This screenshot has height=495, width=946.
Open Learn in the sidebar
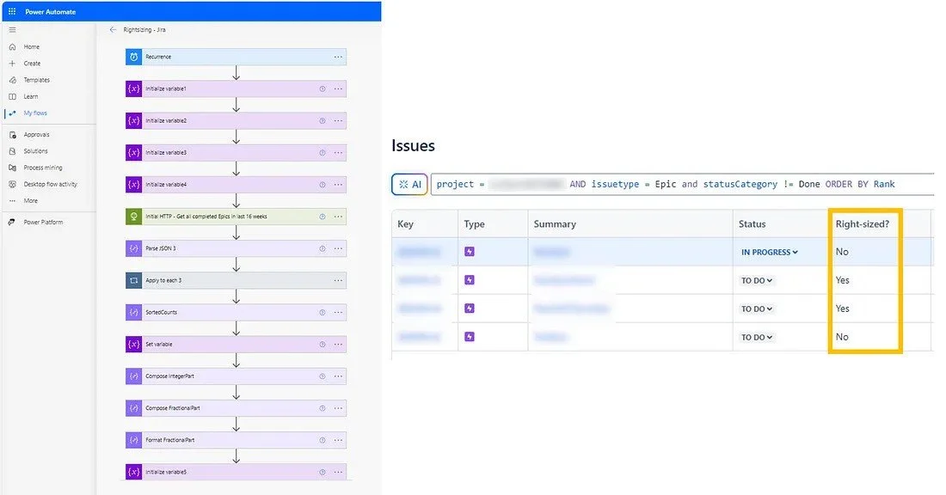coord(31,96)
